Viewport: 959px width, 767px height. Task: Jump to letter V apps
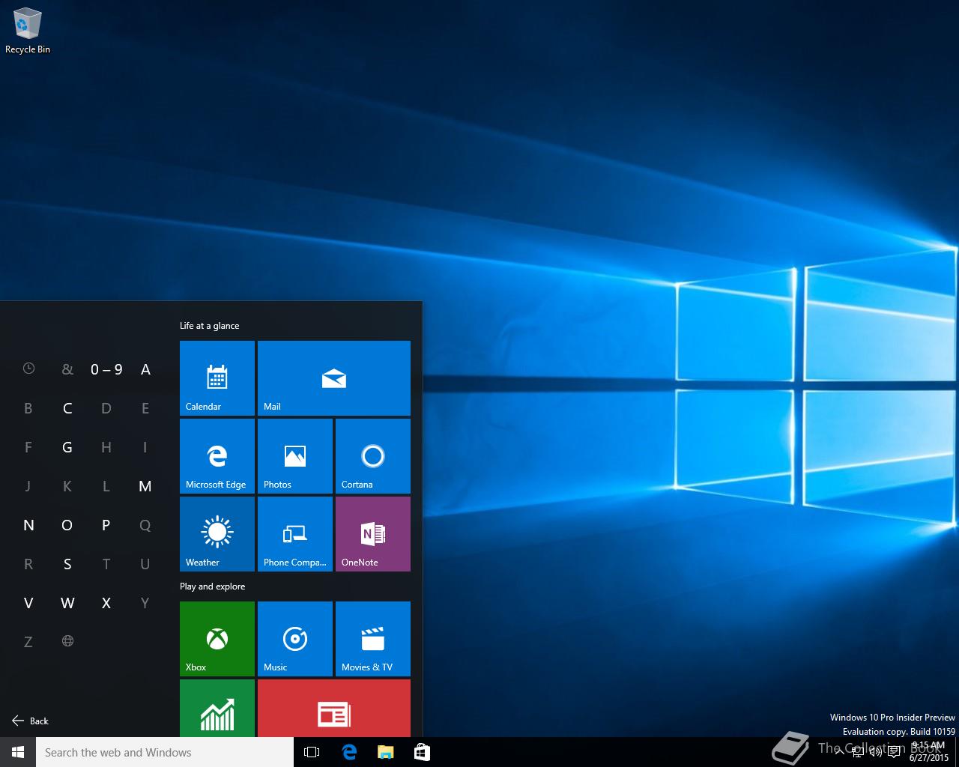coord(28,602)
